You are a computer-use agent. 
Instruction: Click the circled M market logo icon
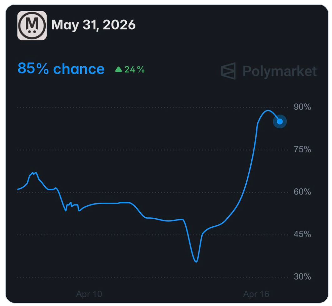click(x=32, y=26)
